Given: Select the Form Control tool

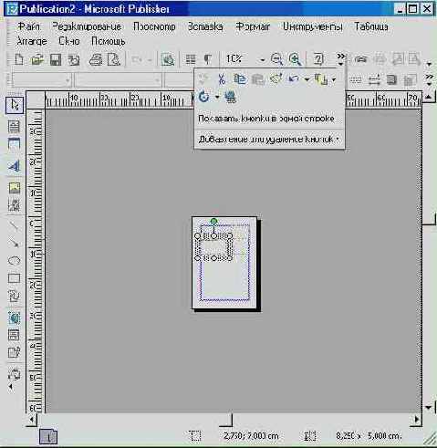Looking at the screenshot, I should tap(14, 335).
